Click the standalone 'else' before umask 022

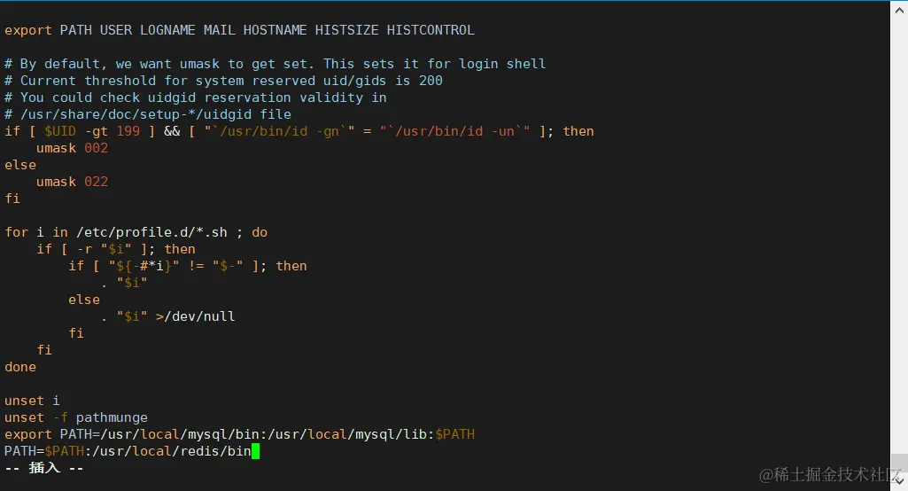point(20,165)
